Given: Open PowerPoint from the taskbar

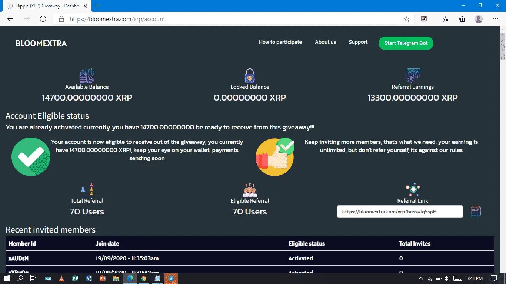Looking at the screenshot, I should [x=103, y=278].
